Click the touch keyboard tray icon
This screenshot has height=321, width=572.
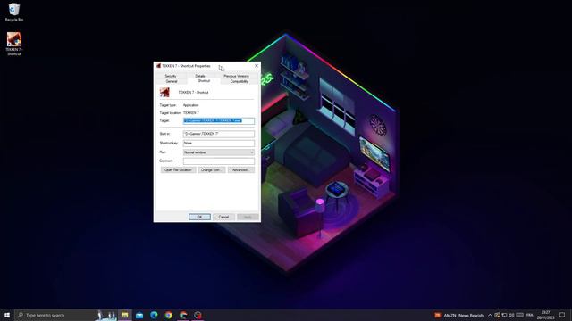(520, 315)
